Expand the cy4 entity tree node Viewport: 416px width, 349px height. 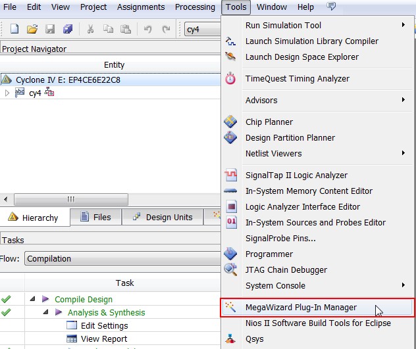pos(7,93)
